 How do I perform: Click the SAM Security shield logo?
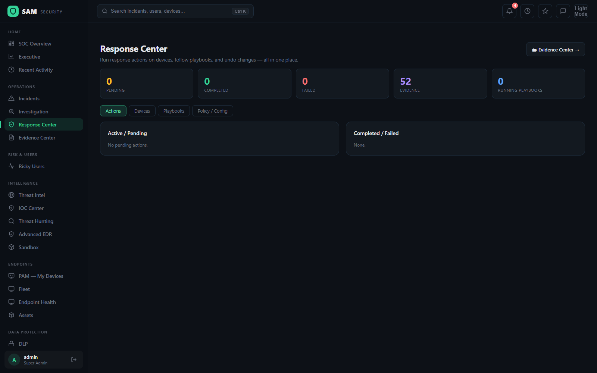pyautogui.click(x=13, y=11)
